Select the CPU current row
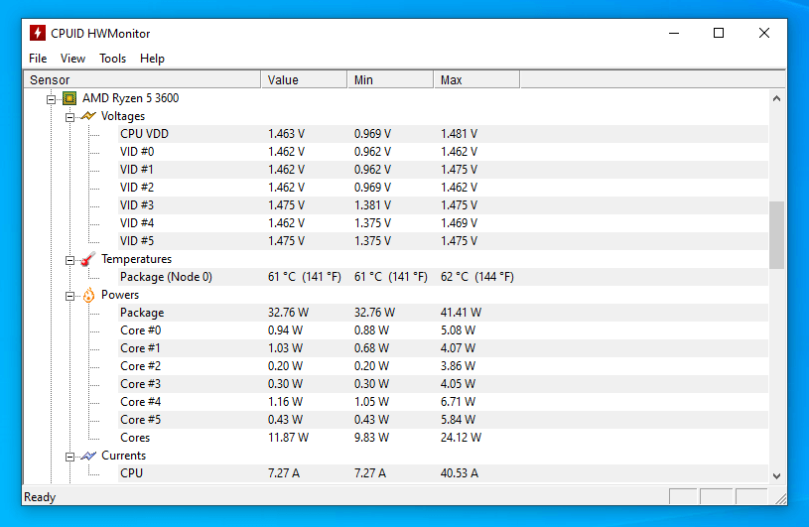This screenshot has width=809, height=527. pos(443,472)
